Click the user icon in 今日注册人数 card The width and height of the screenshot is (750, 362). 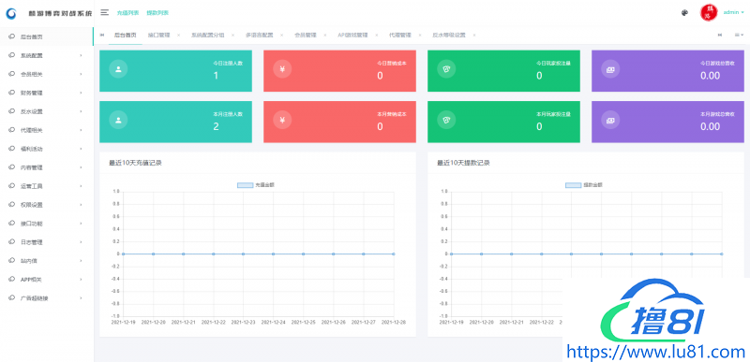coord(119,69)
